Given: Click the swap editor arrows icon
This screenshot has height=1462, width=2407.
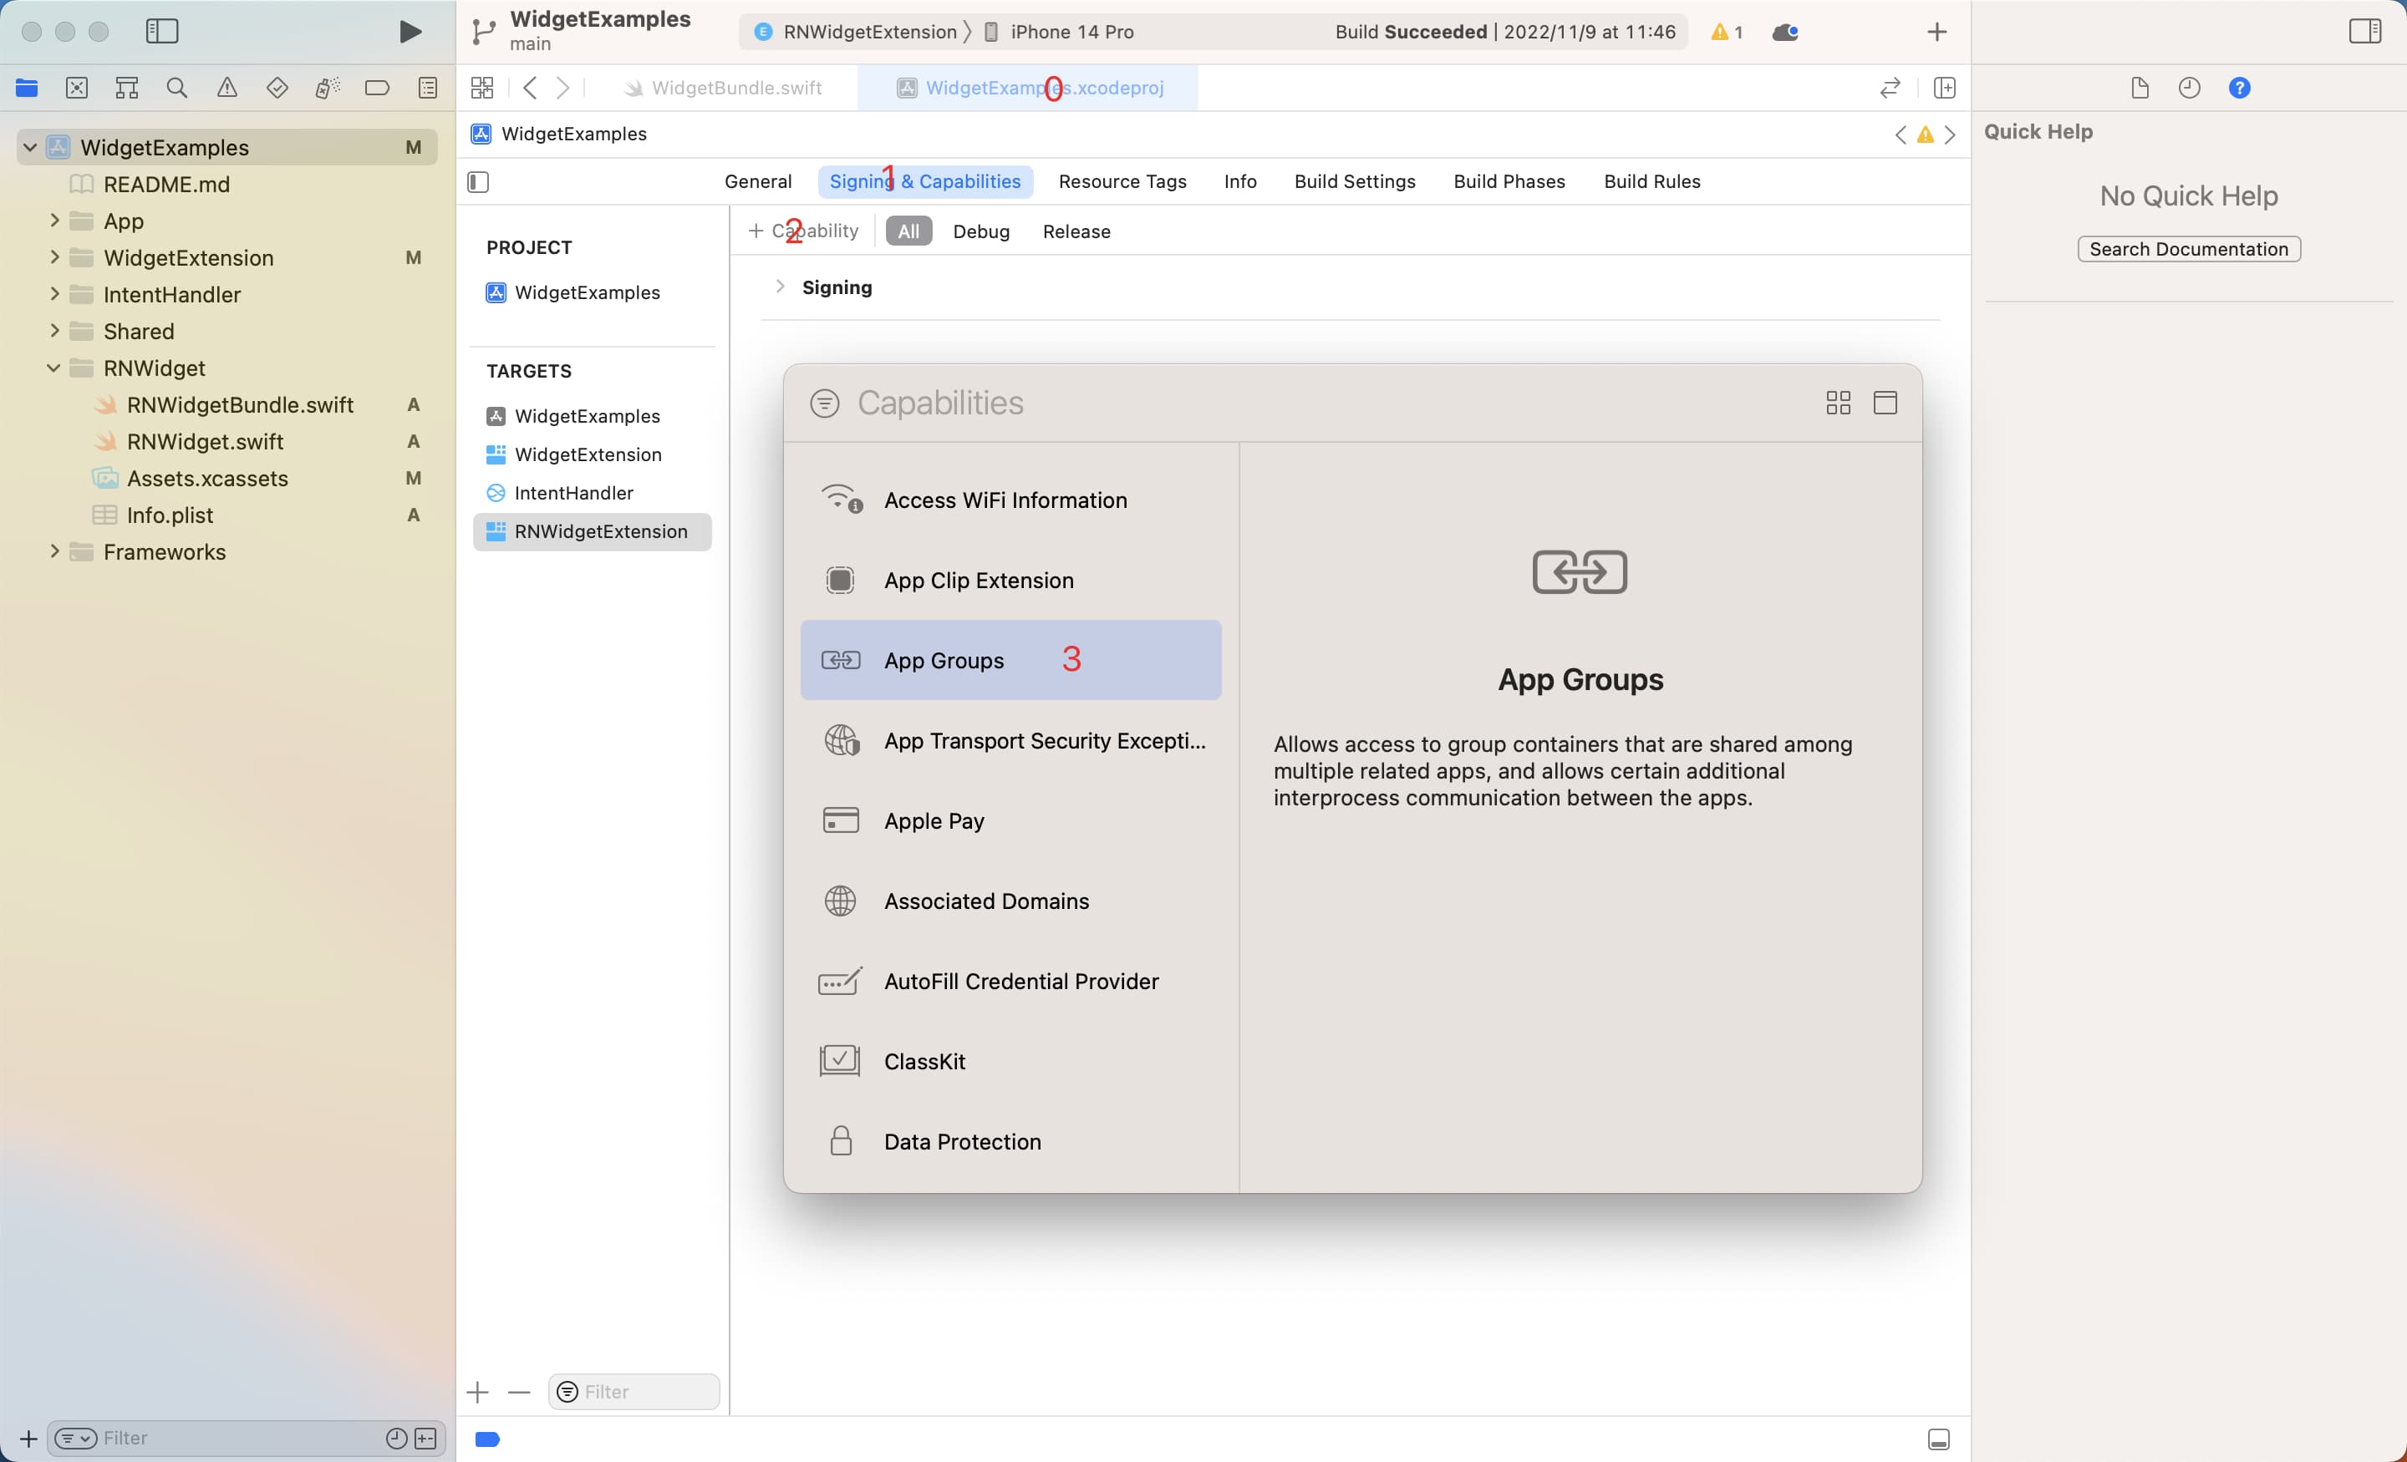Looking at the screenshot, I should pos(1890,88).
